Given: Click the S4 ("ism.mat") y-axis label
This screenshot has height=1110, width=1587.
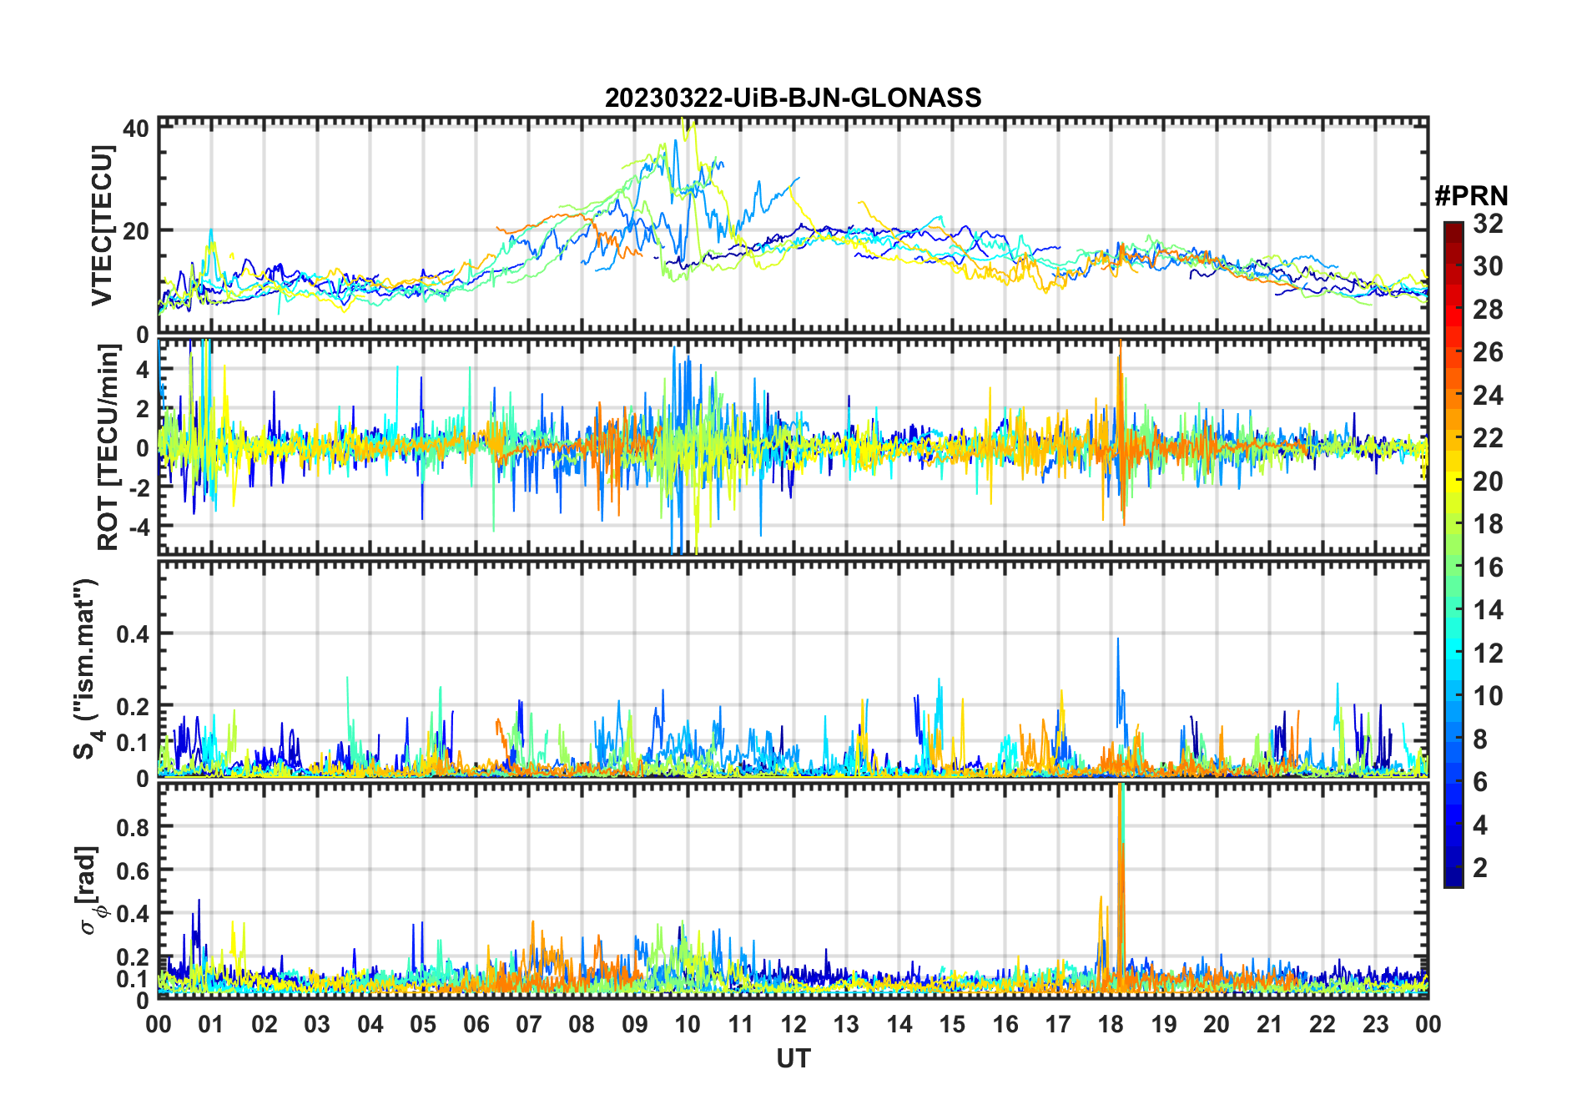Looking at the screenshot, I should [x=86, y=669].
